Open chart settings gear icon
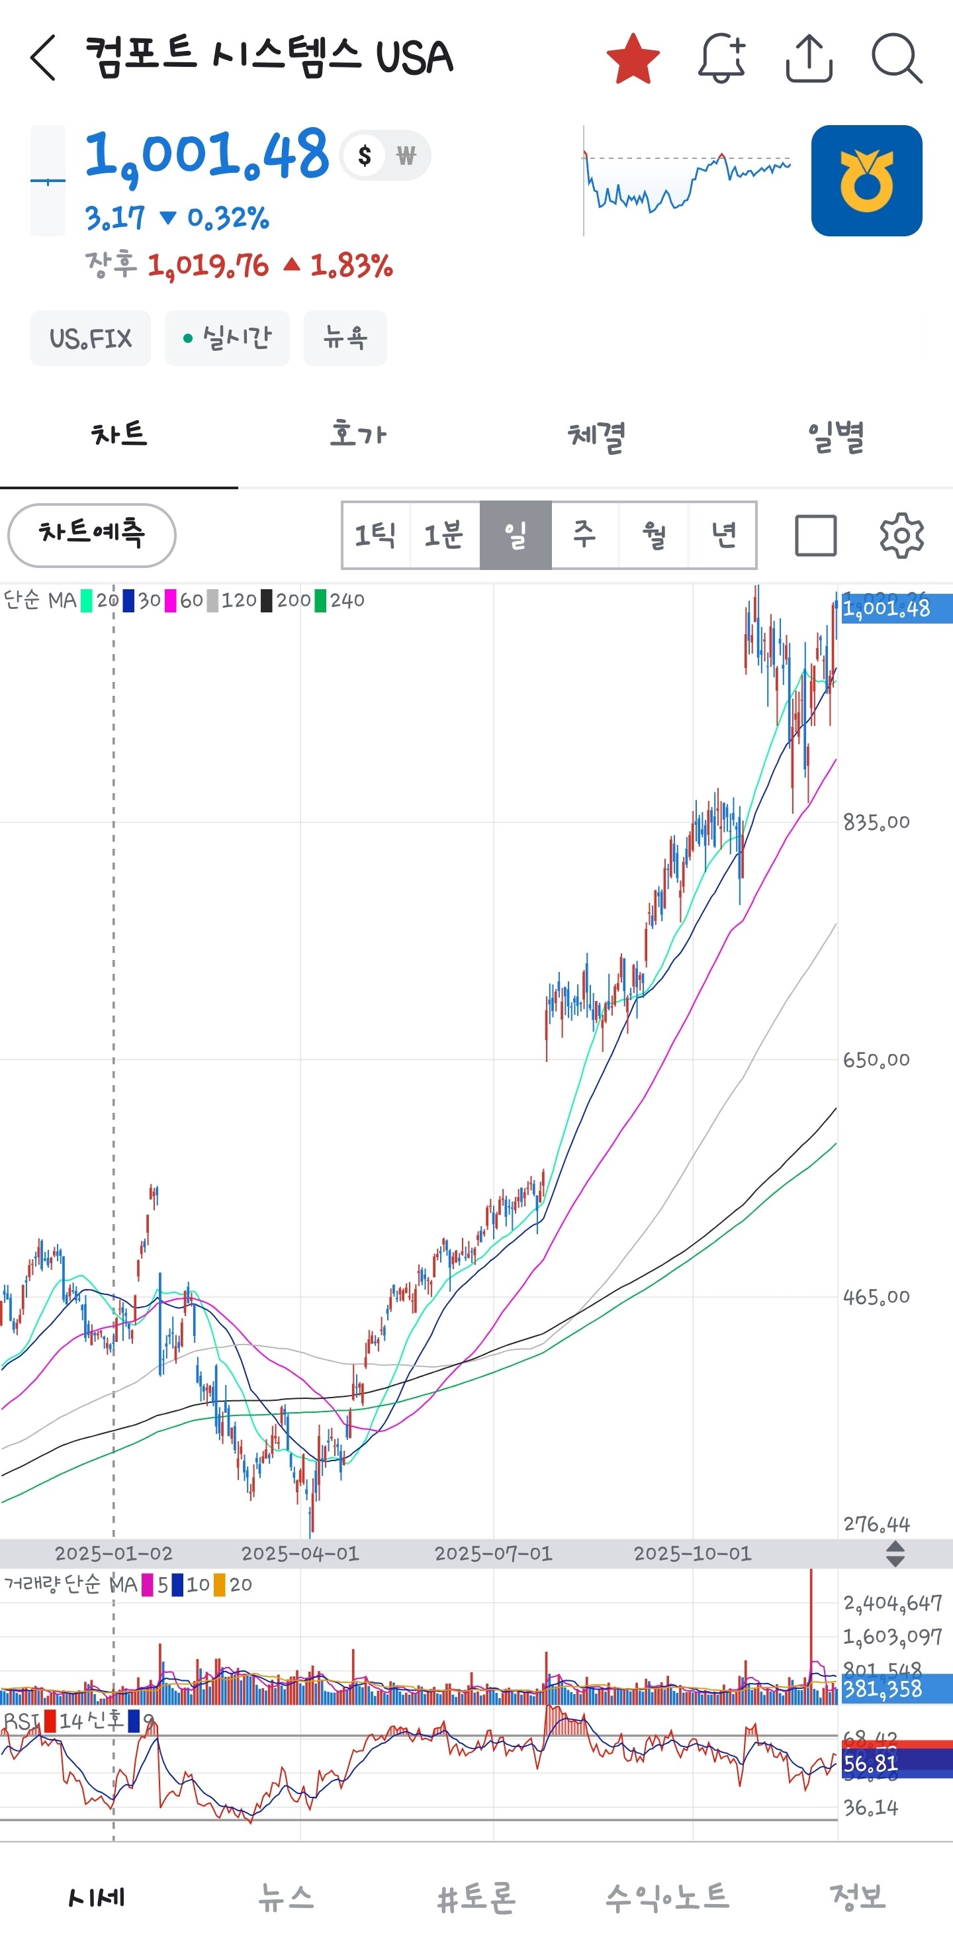This screenshot has width=953, height=1957. tap(901, 536)
